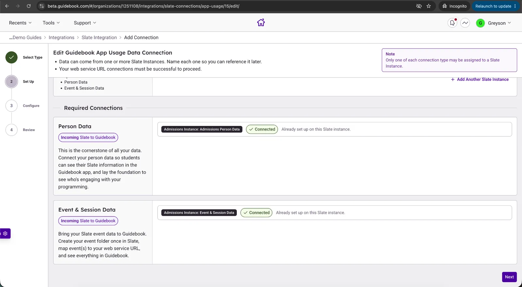
Task: Click the Required Connections heading
Action: point(93,108)
